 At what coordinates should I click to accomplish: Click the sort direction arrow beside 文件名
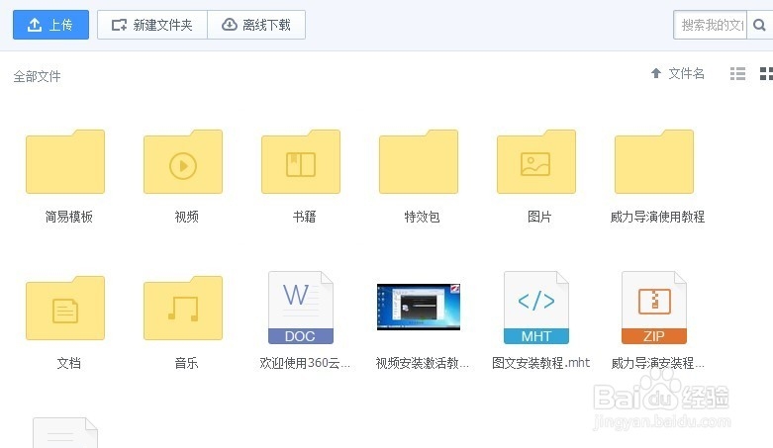click(x=655, y=73)
